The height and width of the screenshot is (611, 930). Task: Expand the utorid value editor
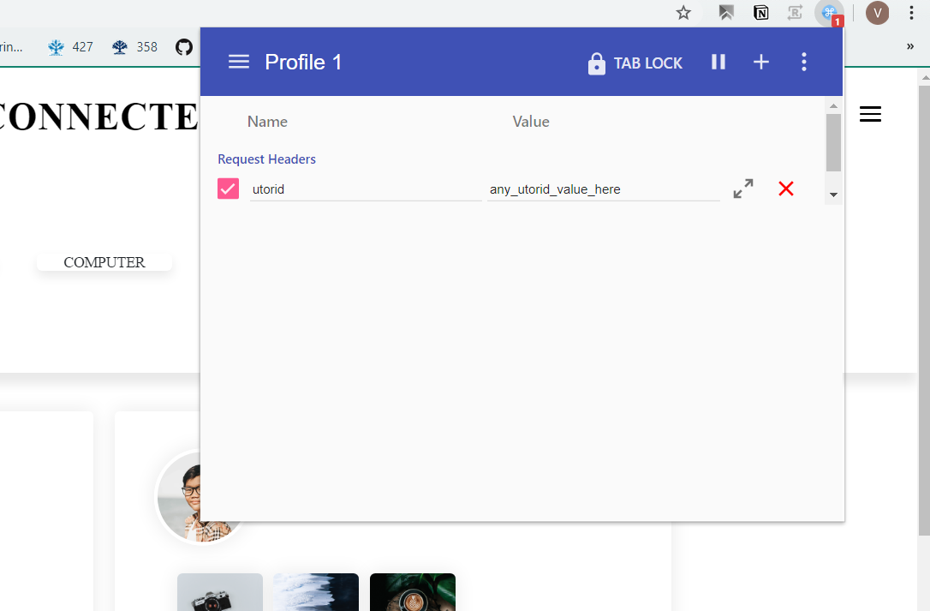743,189
